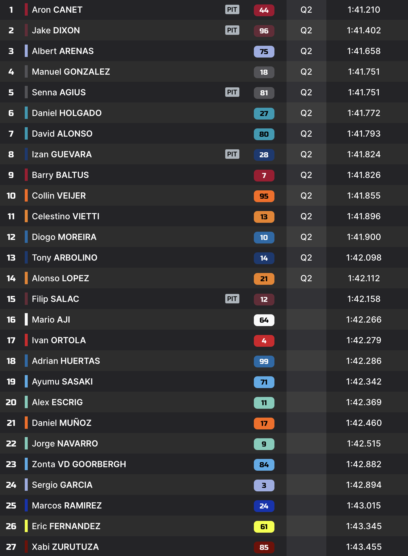This screenshot has width=408, height=556.
Task: Click the yellow team color bar for Eric Fernandez
Action: [26, 526]
